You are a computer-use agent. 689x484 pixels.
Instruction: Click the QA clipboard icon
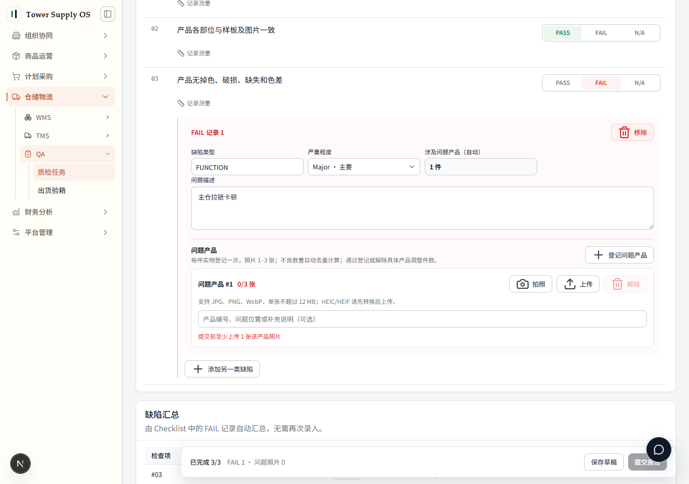click(28, 154)
